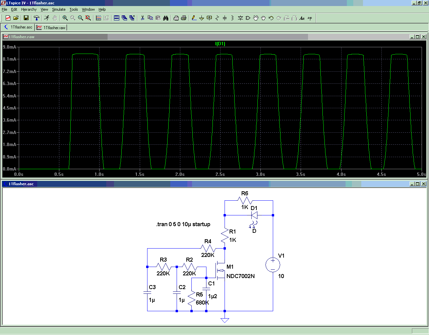Screen dimensions: 429x335
Task: Choose the Capacitor placement tool
Action: tap(225, 18)
